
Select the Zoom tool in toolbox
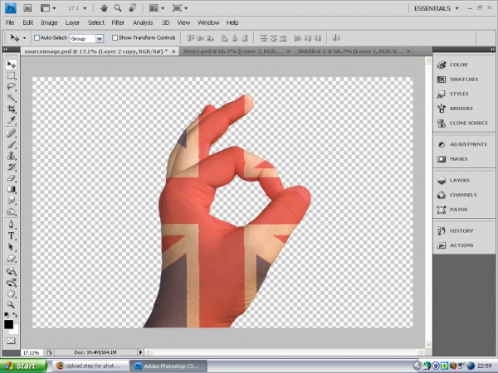click(11, 304)
